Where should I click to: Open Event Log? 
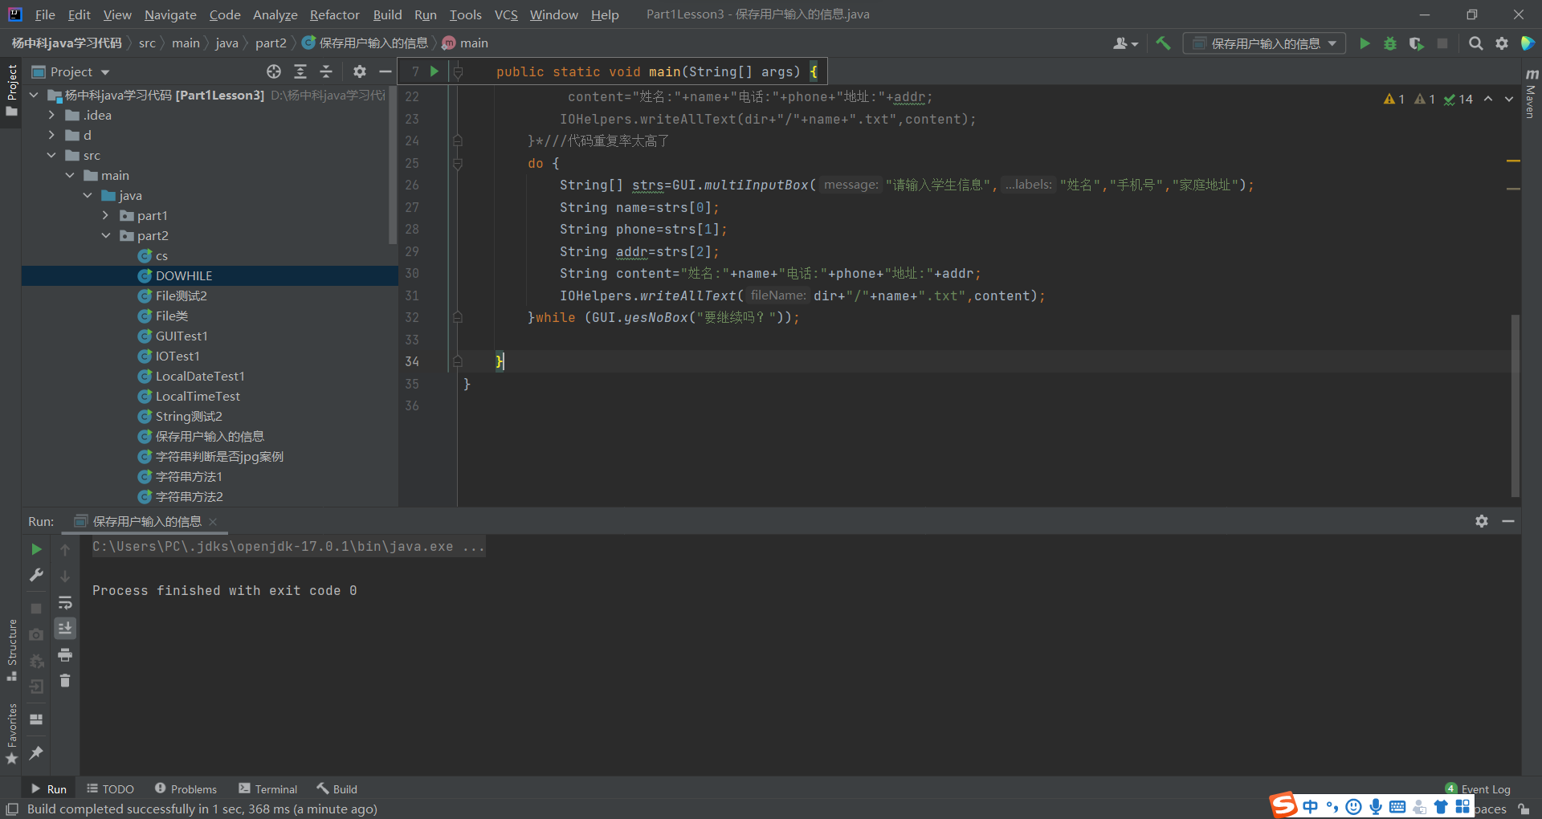point(1478,789)
